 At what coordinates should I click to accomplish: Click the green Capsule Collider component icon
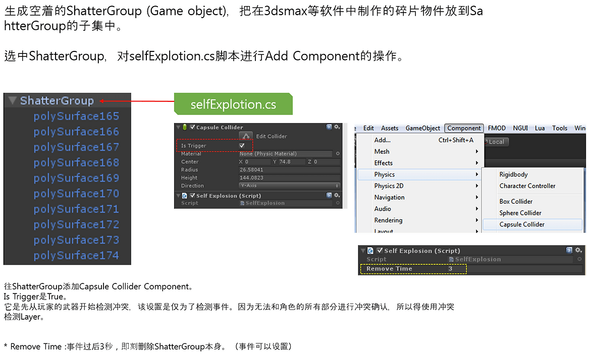pyautogui.click(x=185, y=128)
